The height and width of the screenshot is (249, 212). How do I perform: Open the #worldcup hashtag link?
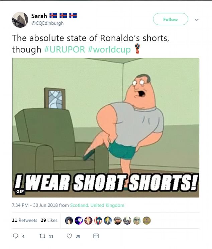(x=109, y=49)
